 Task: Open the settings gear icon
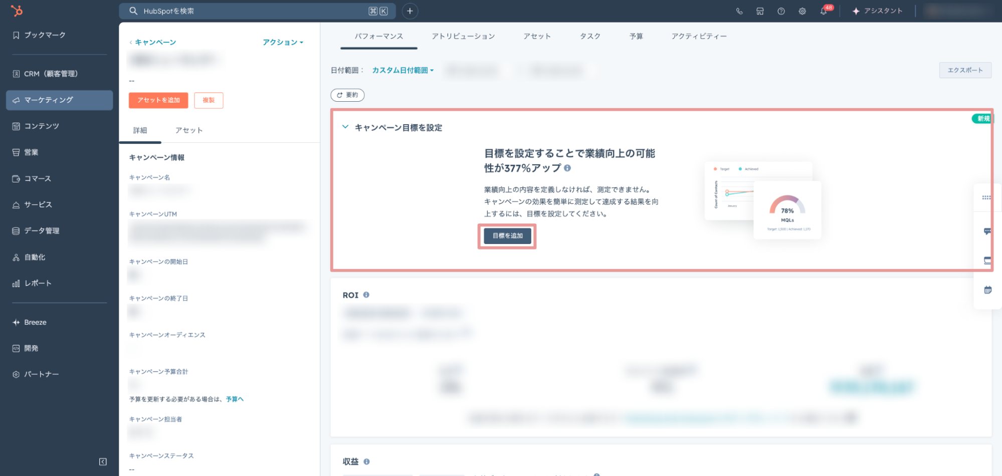tap(802, 11)
